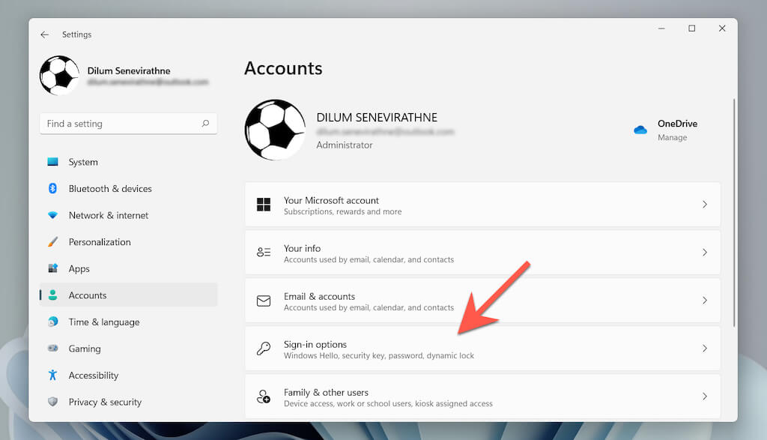Open Family & other users row title

tap(327, 392)
